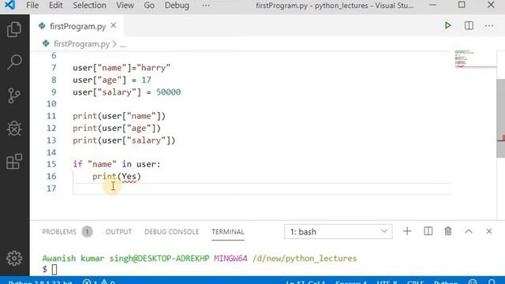Click the empty line 17 in the editor
The width and height of the screenshot is (505, 284).
[x=261, y=189]
